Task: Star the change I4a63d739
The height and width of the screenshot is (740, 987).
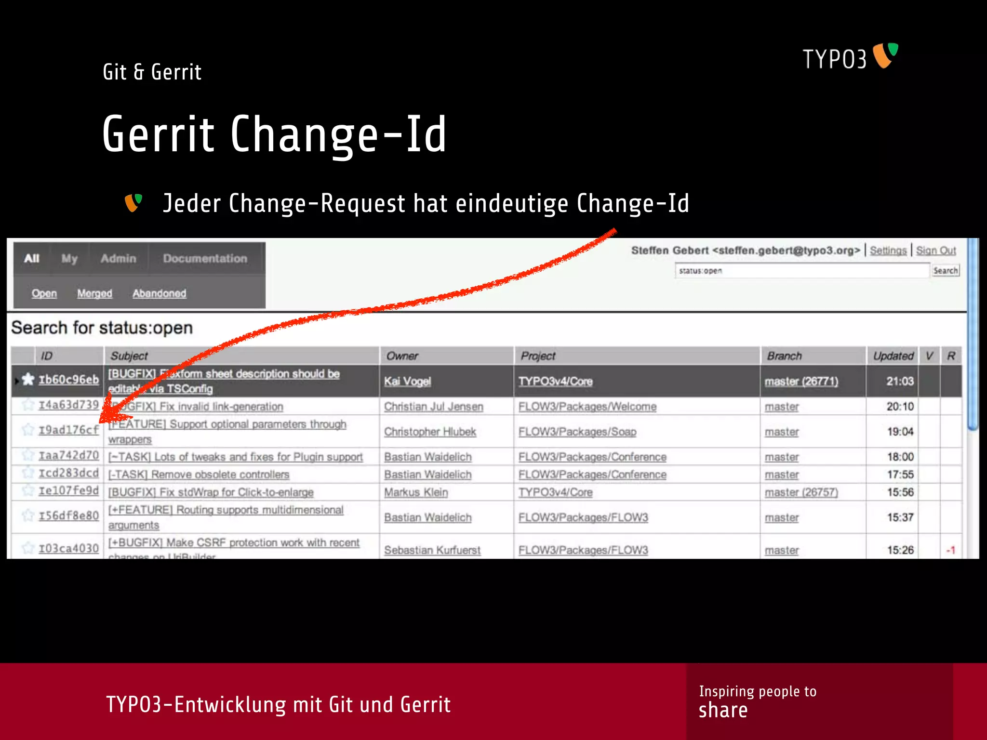Action: 28,405
